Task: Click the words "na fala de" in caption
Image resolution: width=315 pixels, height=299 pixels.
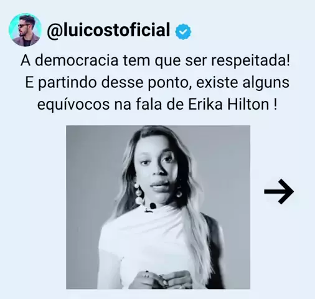Action: (149, 104)
